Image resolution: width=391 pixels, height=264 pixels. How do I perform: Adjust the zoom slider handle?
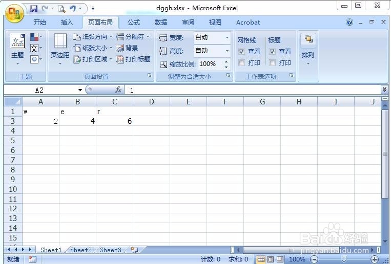click(344, 259)
